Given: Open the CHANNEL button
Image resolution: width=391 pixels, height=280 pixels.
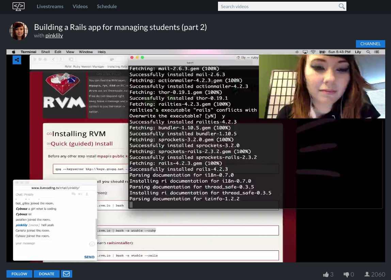Looking at the screenshot, I should (x=370, y=44).
